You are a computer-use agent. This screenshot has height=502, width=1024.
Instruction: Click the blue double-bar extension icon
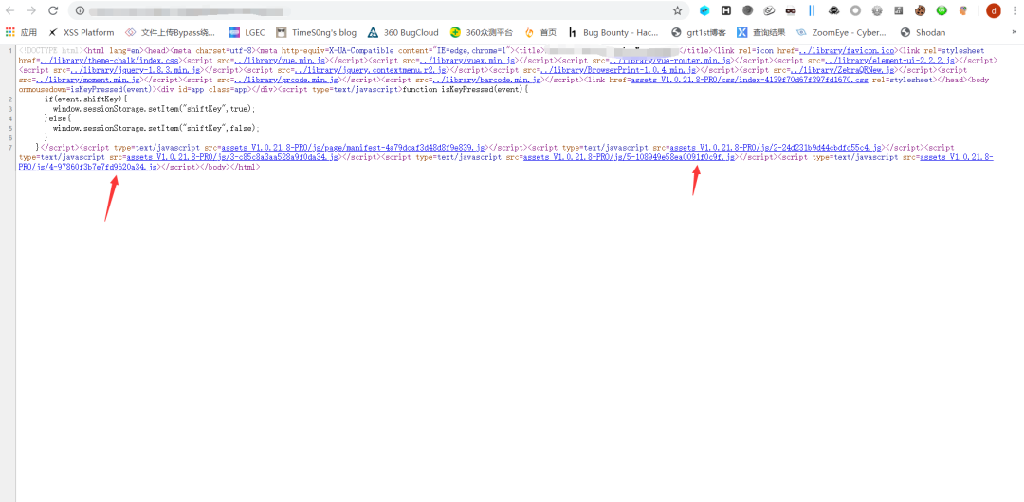812,10
